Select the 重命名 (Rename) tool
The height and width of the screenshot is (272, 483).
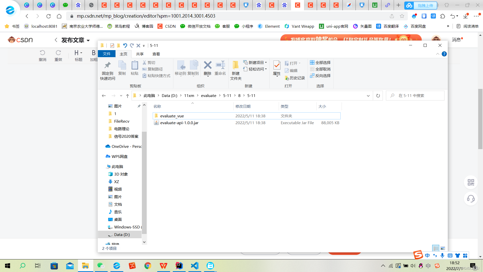click(x=220, y=69)
